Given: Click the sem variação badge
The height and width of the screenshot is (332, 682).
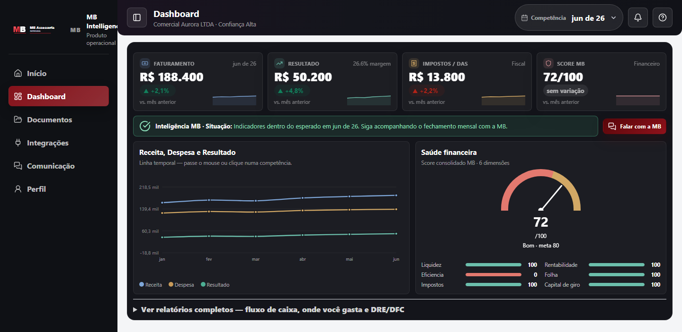Looking at the screenshot, I should [565, 91].
